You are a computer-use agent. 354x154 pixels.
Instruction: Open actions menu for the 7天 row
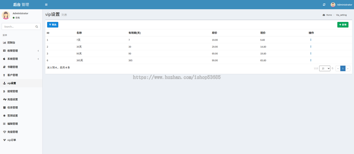click(x=311, y=40)
